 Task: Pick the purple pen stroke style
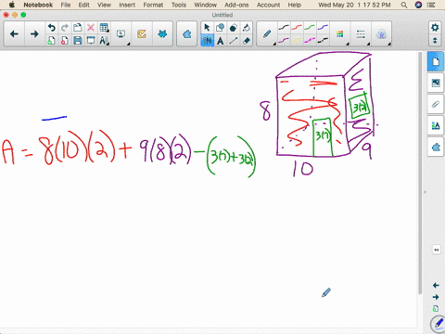coord(284,40)
